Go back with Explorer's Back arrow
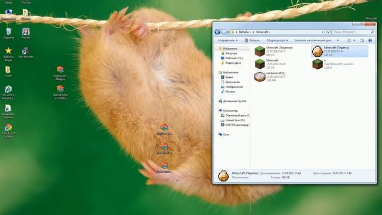The width and height of the screenshot is (382, 215). tap(217, 32)
